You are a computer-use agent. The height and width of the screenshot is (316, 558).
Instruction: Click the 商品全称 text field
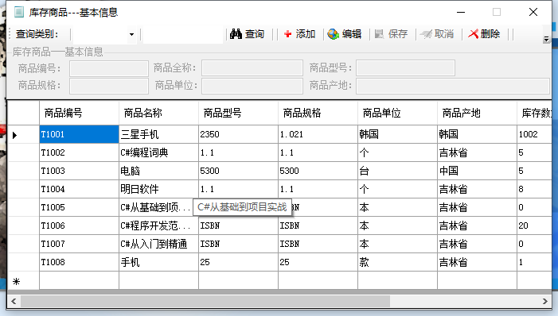click(x=252, y=67)
